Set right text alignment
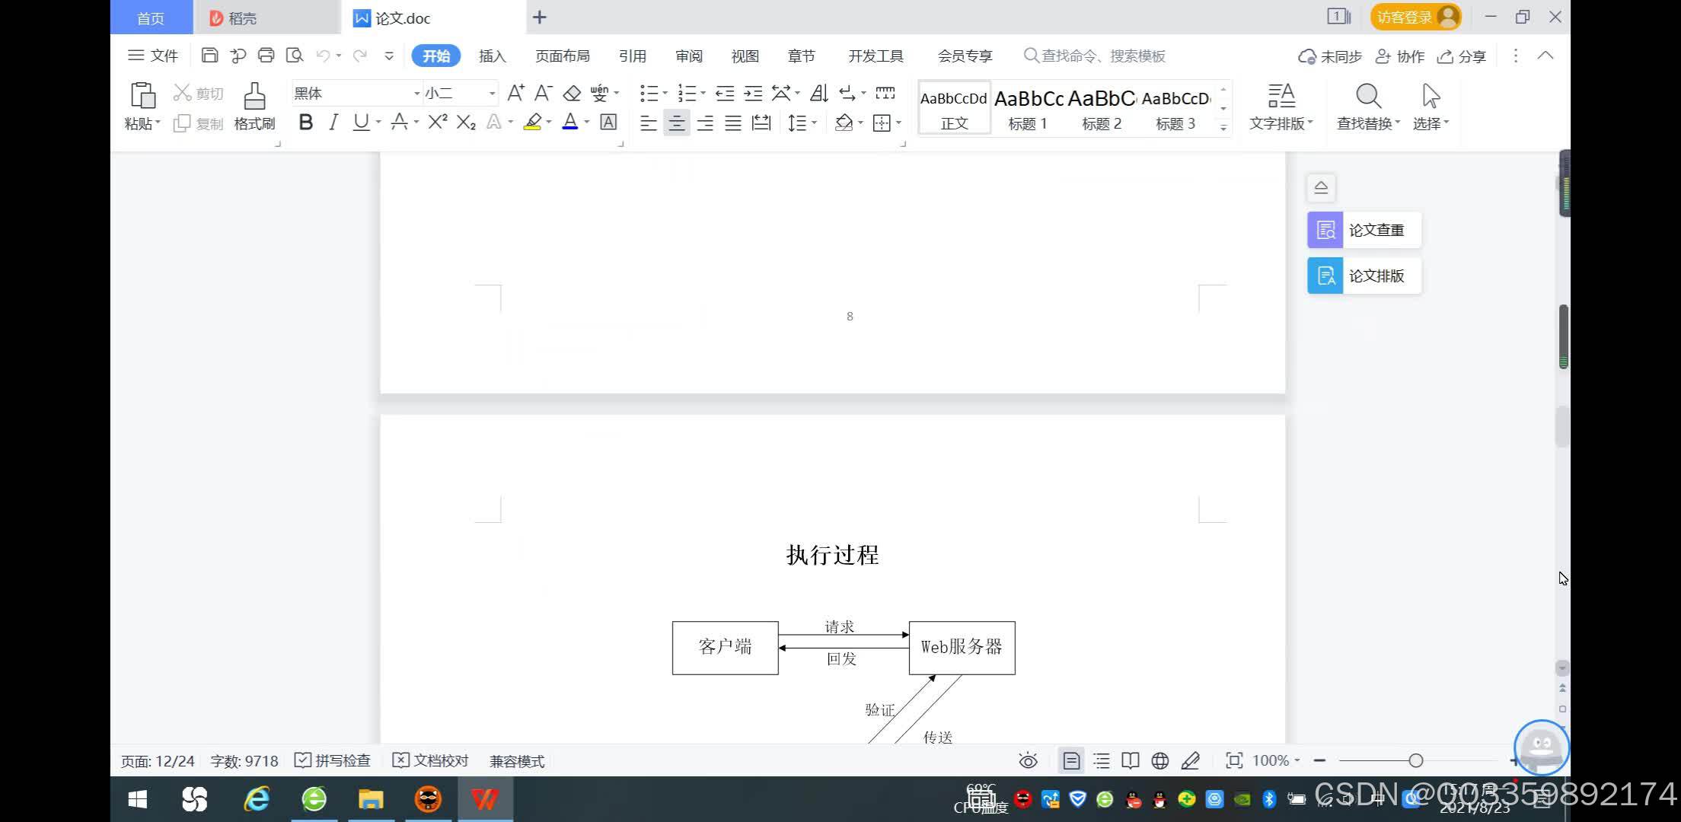This screenshot has width=1681, height=822. pyautogui.click(x=705, y=123)
